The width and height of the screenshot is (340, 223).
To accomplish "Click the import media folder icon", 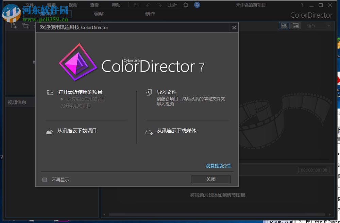I will point(26,25).
